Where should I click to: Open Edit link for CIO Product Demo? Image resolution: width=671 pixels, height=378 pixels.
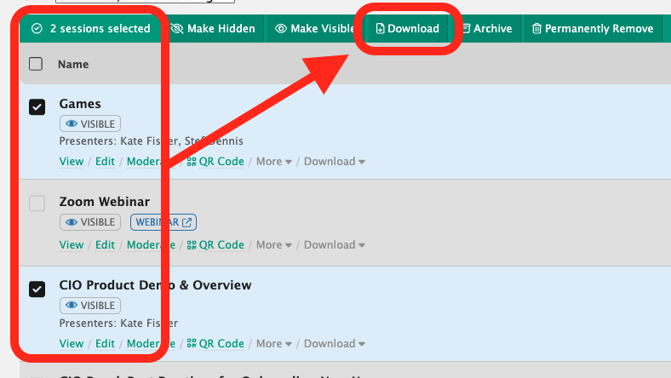tap(105, 343)
